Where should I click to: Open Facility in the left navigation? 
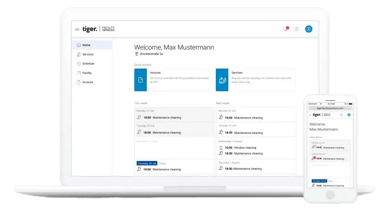coord(87,73)
